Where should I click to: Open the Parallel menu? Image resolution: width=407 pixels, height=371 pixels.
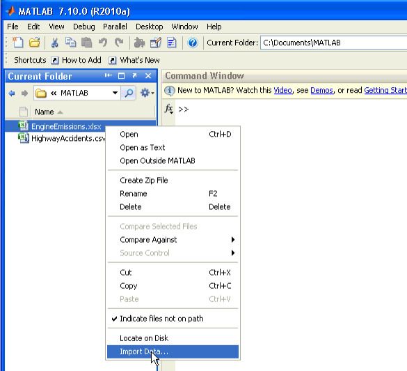click(115, 26)
